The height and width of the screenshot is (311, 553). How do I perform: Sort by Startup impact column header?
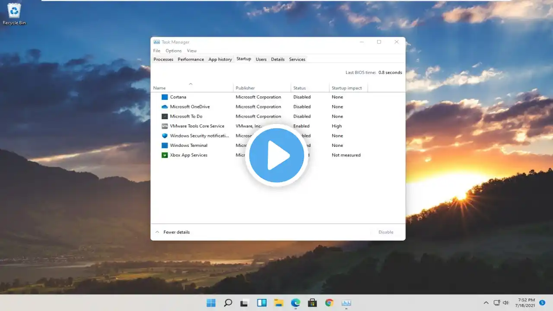pos(346,88)
